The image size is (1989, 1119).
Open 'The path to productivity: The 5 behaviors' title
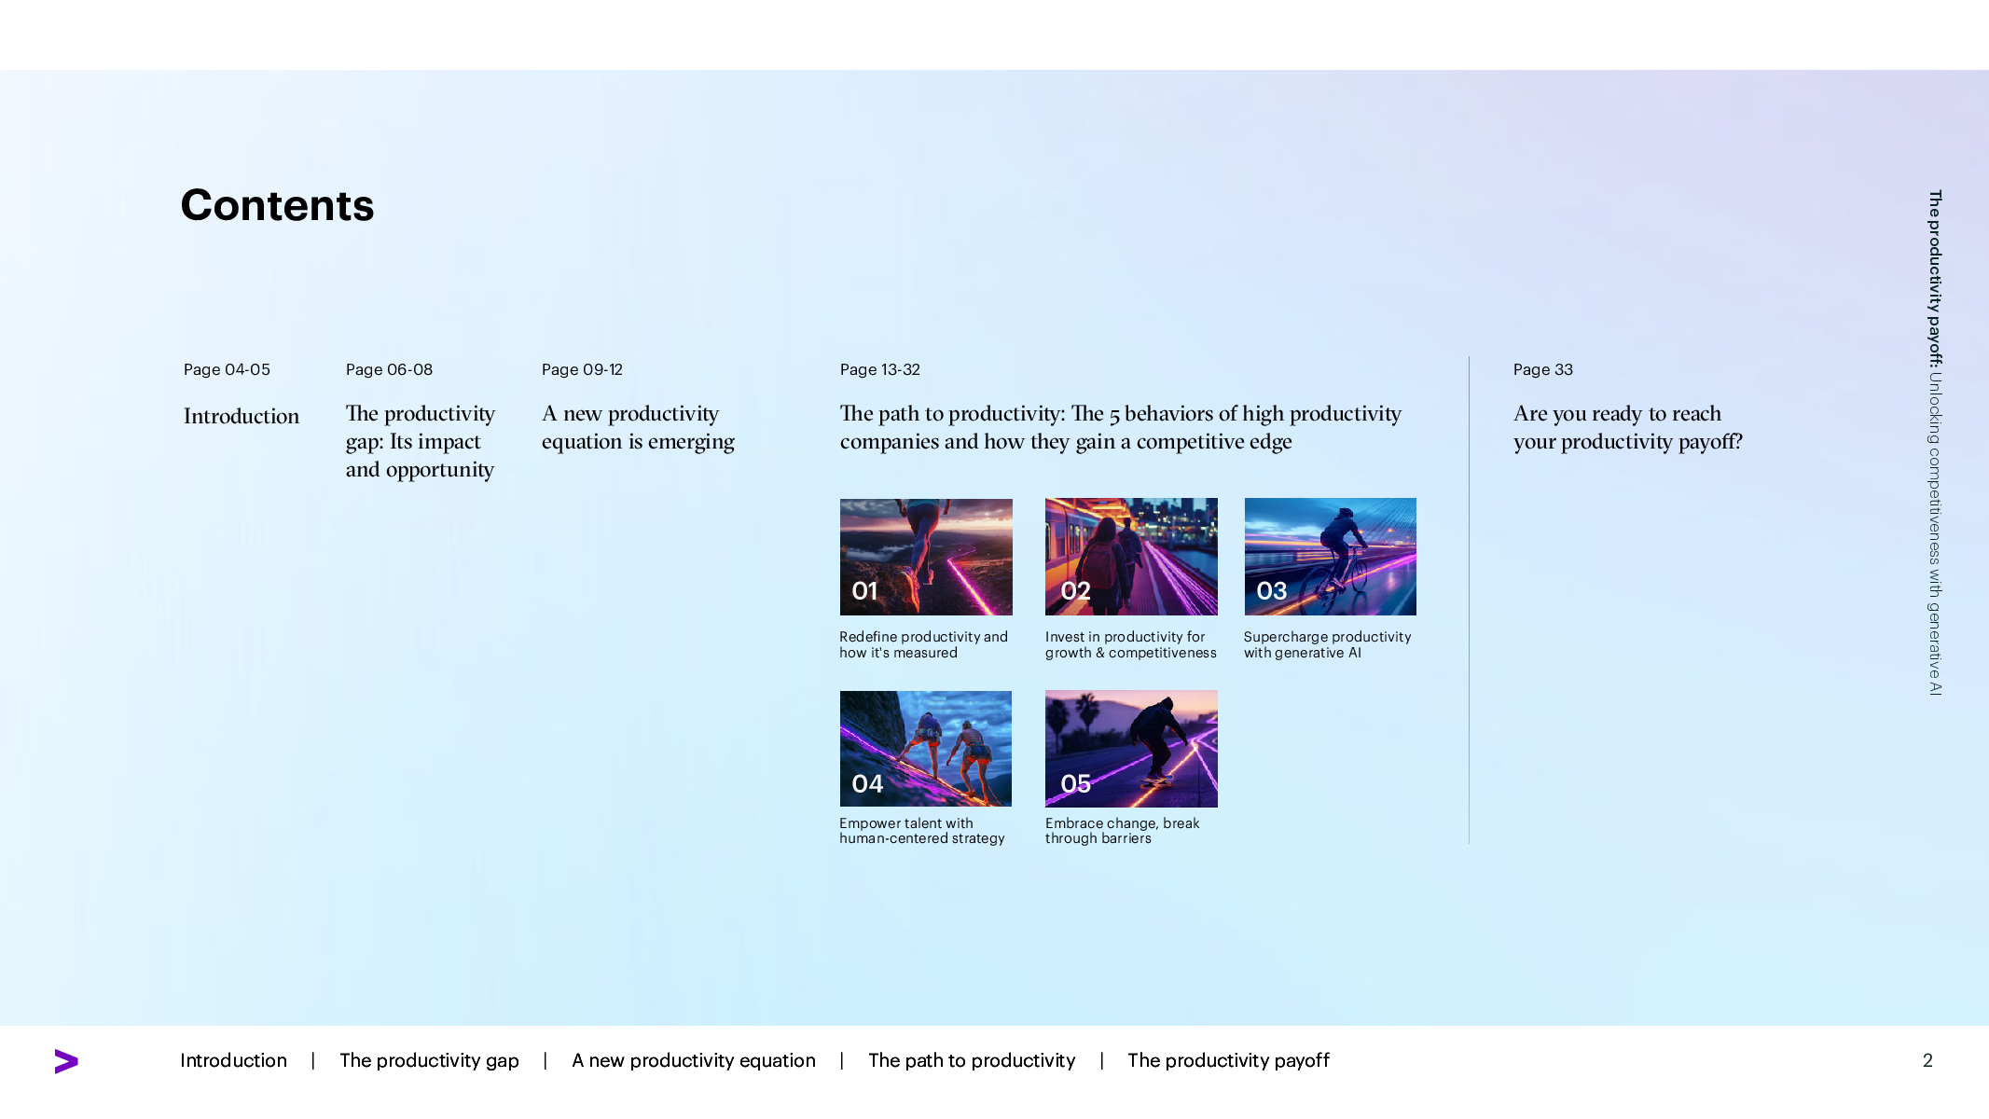pos(1121,427)
